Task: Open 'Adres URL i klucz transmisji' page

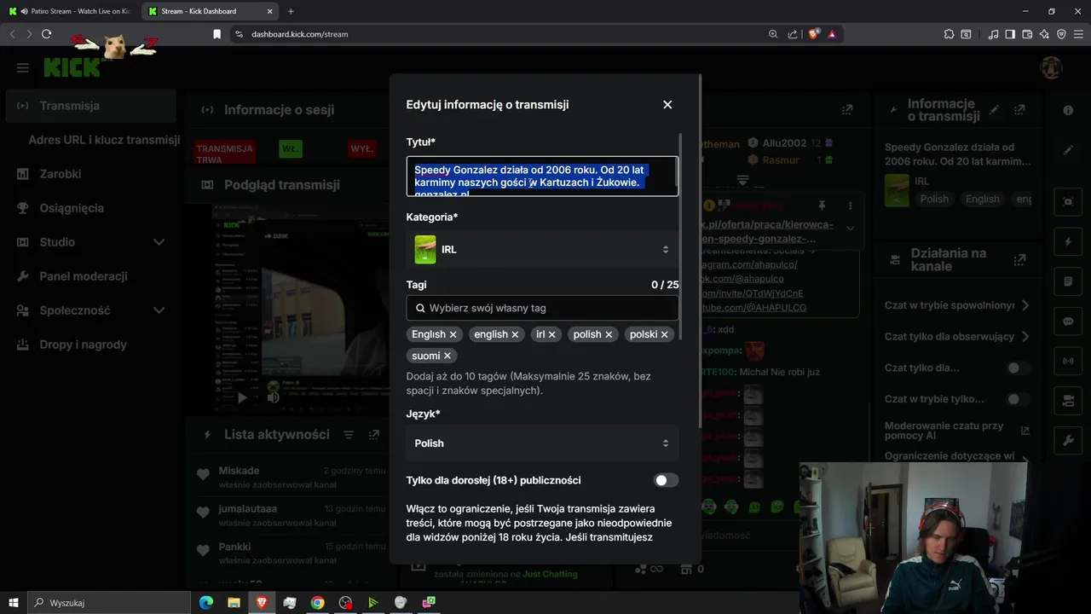Action: pos(104,140)
